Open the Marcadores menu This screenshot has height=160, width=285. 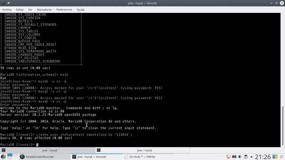pyautogui.click(x=44, y=10)
